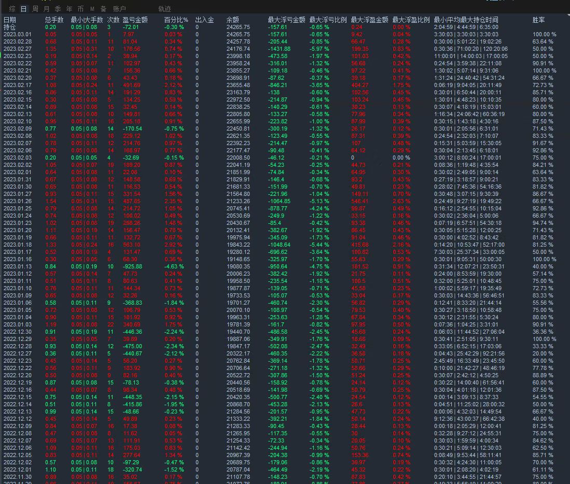Sort by the 日期 column header

[10, 20]
